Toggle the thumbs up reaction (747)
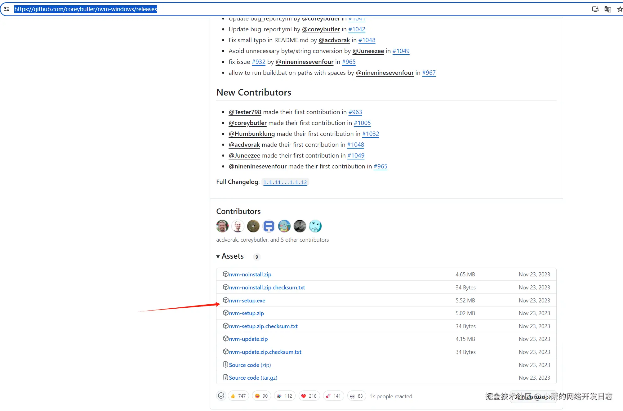 click(x=238, y=396)
